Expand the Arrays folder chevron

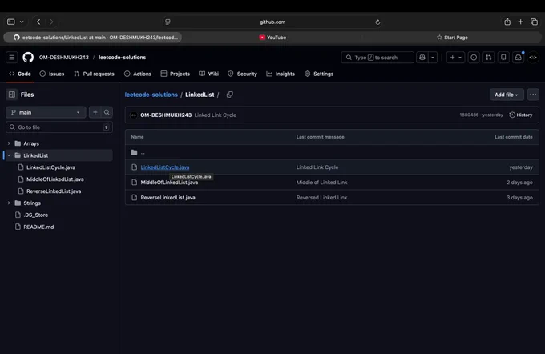coord(9,143)
